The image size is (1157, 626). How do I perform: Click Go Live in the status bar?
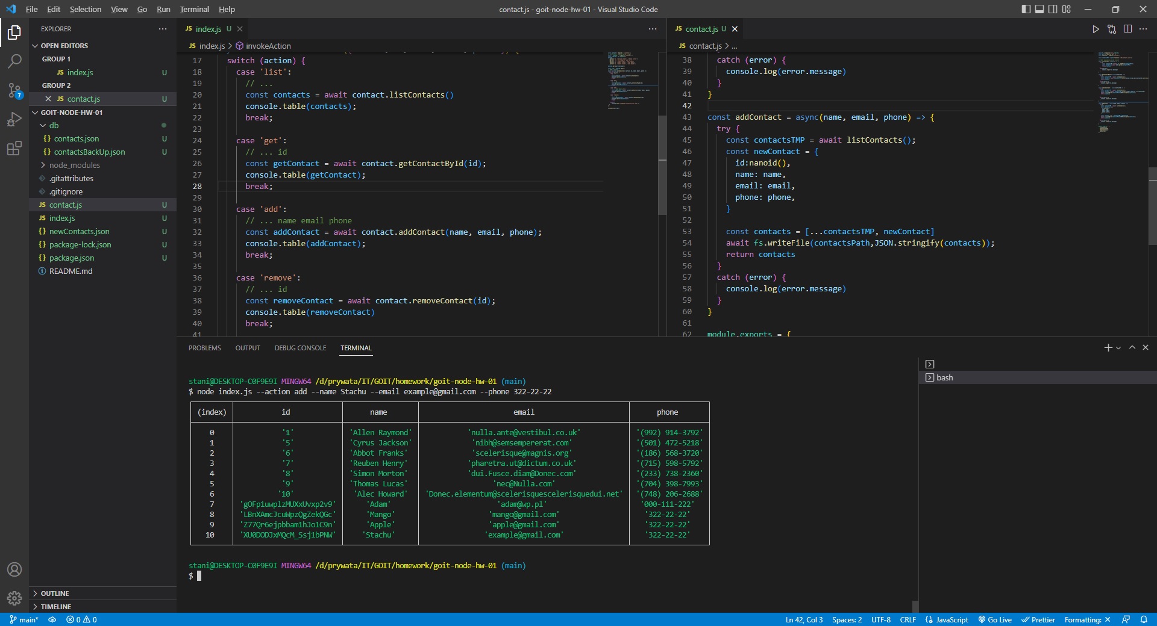tap(994, 619)
